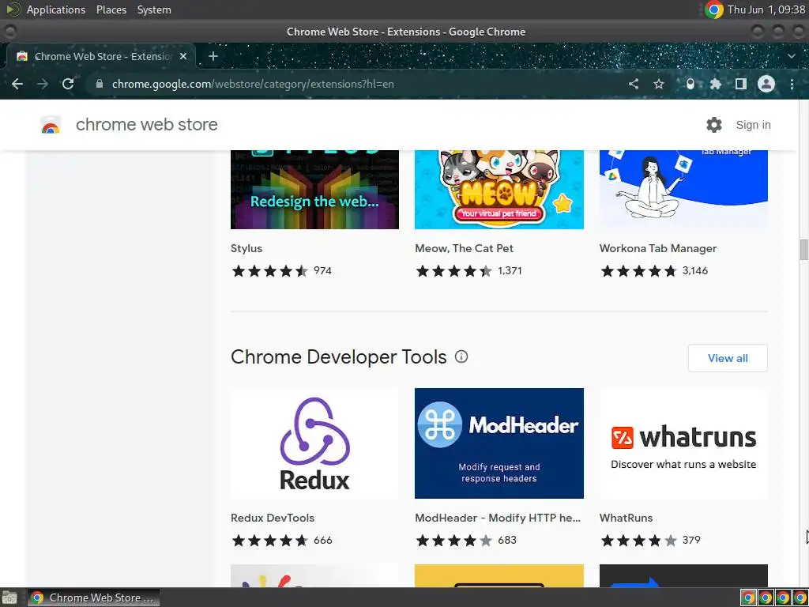Share this page using the share icon
809x607 pixels.
click(x=634, y=84)
